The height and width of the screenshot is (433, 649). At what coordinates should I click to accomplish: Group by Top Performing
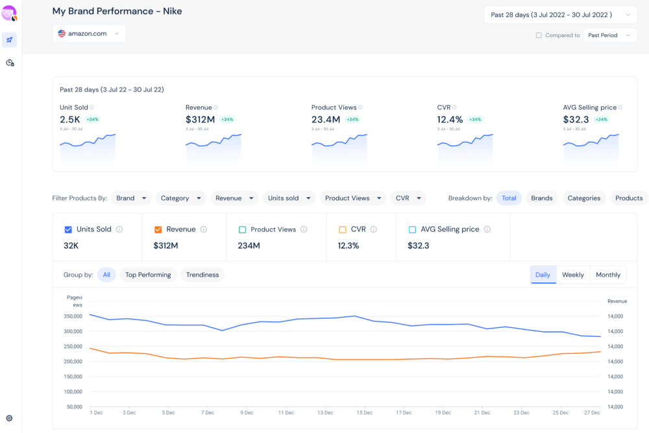148,275
